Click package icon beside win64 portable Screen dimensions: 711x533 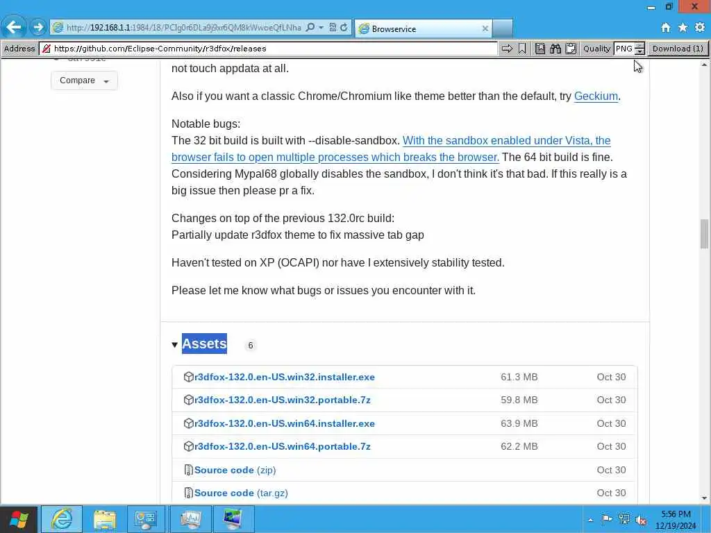189,446
